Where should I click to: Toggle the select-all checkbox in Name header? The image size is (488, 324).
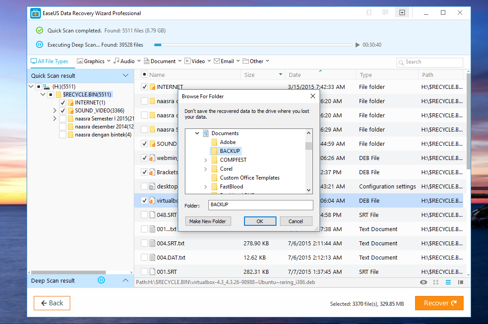144,74
